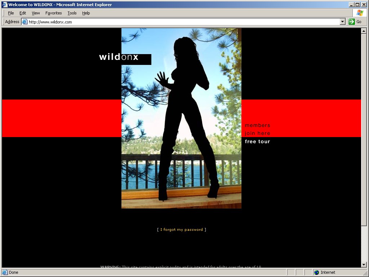Image resolution: width=369 pixels, height=277 pixels.
Task: Click the scrollbar down arrow
Action: 364,265
